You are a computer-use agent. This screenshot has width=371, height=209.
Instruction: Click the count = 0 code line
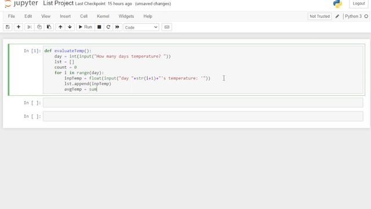pyautogui.click(x=66, y=67)
